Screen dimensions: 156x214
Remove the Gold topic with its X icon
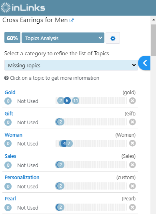[x=132, y=101]
